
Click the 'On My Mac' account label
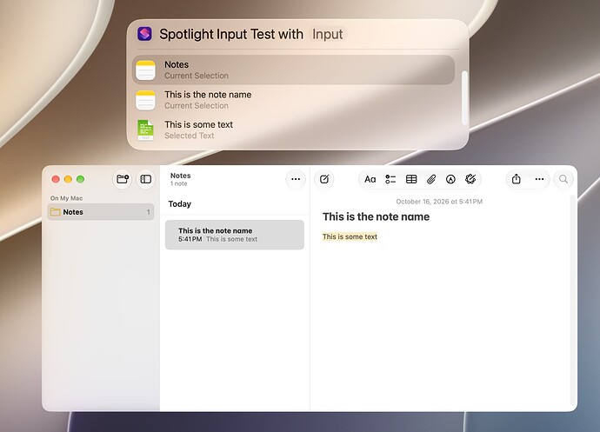pos(67,198)
